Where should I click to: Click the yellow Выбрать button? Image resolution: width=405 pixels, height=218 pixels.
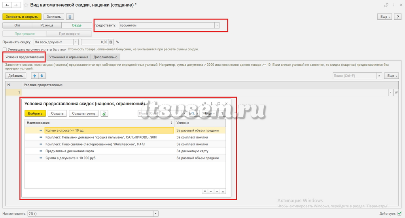[x=35, y=114]
